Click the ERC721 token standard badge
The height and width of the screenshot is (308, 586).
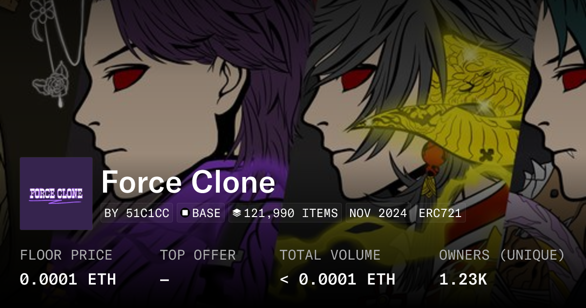coord(440,213)
